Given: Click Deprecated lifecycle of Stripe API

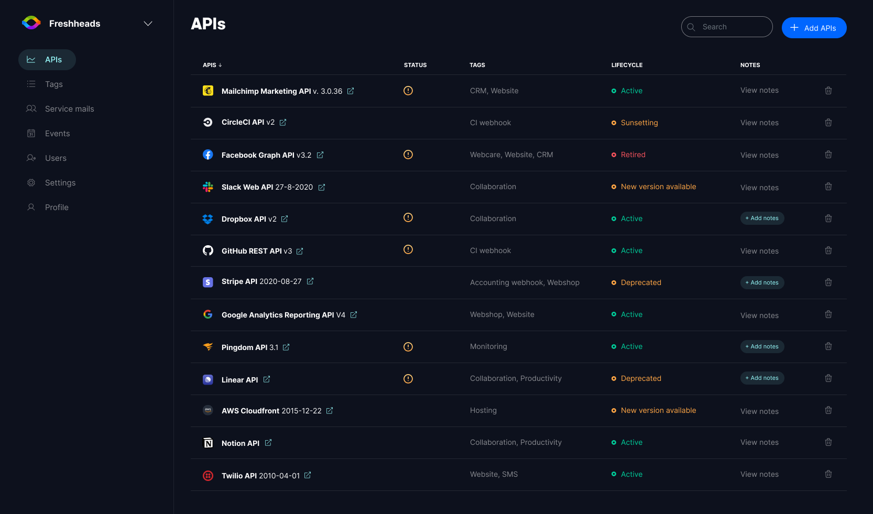Looking at the screenshot, I should (x=636, y=282).
